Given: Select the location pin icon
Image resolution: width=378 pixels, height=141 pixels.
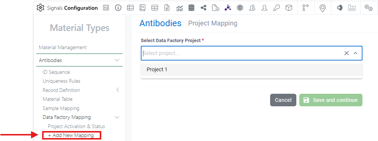Looking at the screenshot, I should pyautogui.click(x=322, y=8).
